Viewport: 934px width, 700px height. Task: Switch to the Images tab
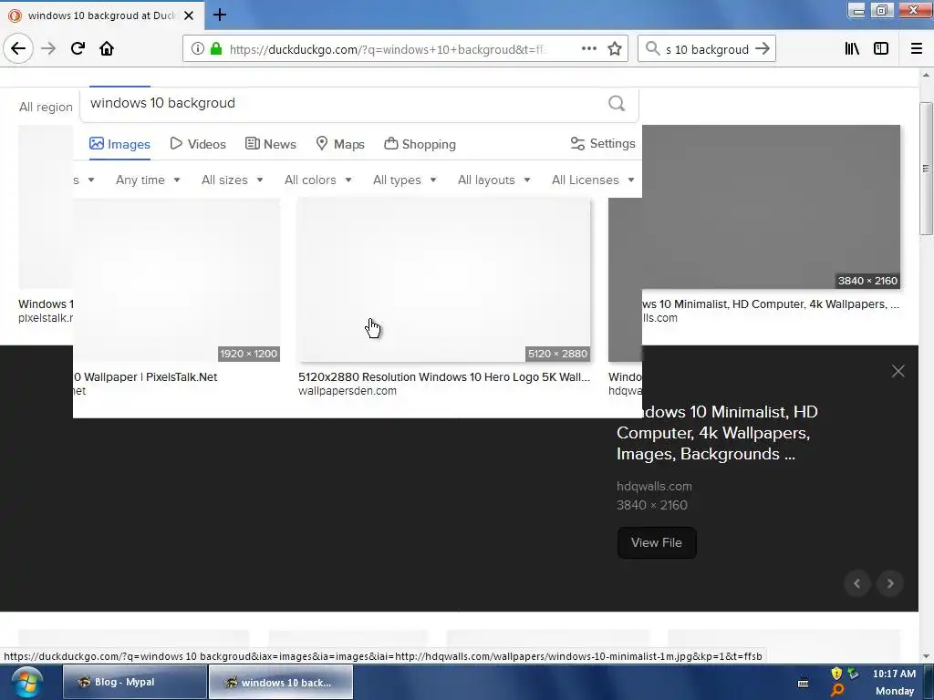(x=119, y=144)
